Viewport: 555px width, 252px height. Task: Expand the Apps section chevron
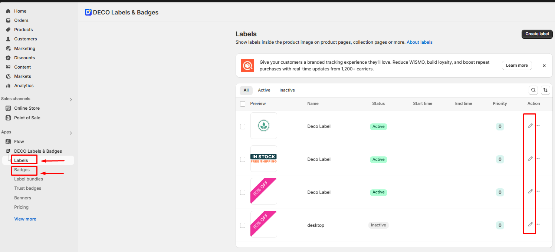[71, 133]
